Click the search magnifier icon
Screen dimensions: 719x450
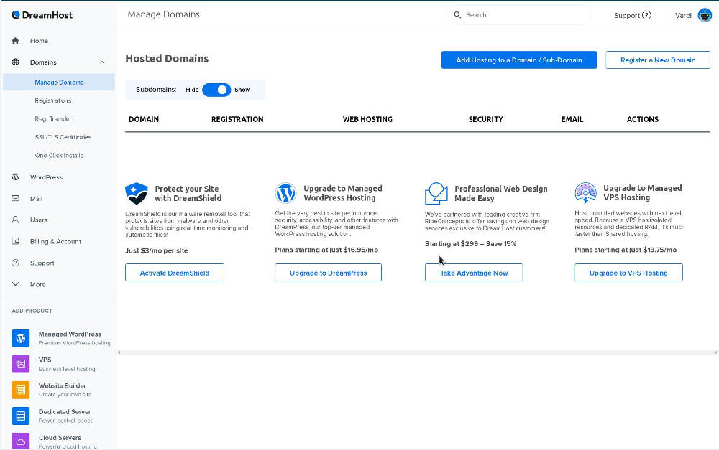tap(457, 15)
